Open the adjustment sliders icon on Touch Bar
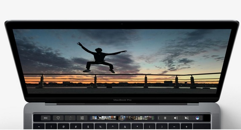The height and width of the screenshot is (130, 241). [x=82, y=118]
